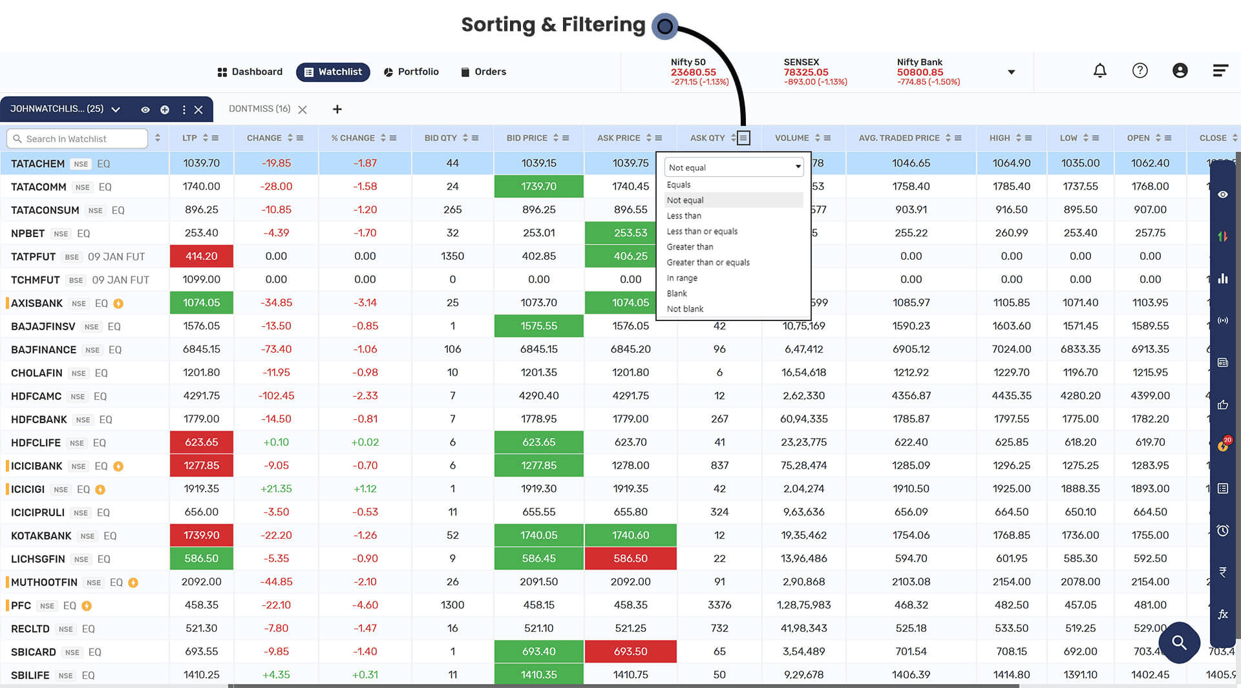This screenshot has width=1241, height=688.
Task: Open the fx formula sidebar icon
Action: (x=1223, y=614)
